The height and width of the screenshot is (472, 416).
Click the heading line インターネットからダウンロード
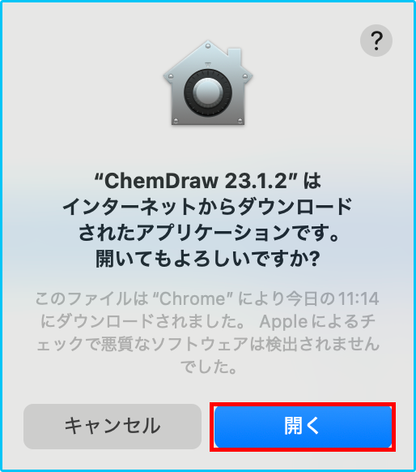[x=207, y=207]
